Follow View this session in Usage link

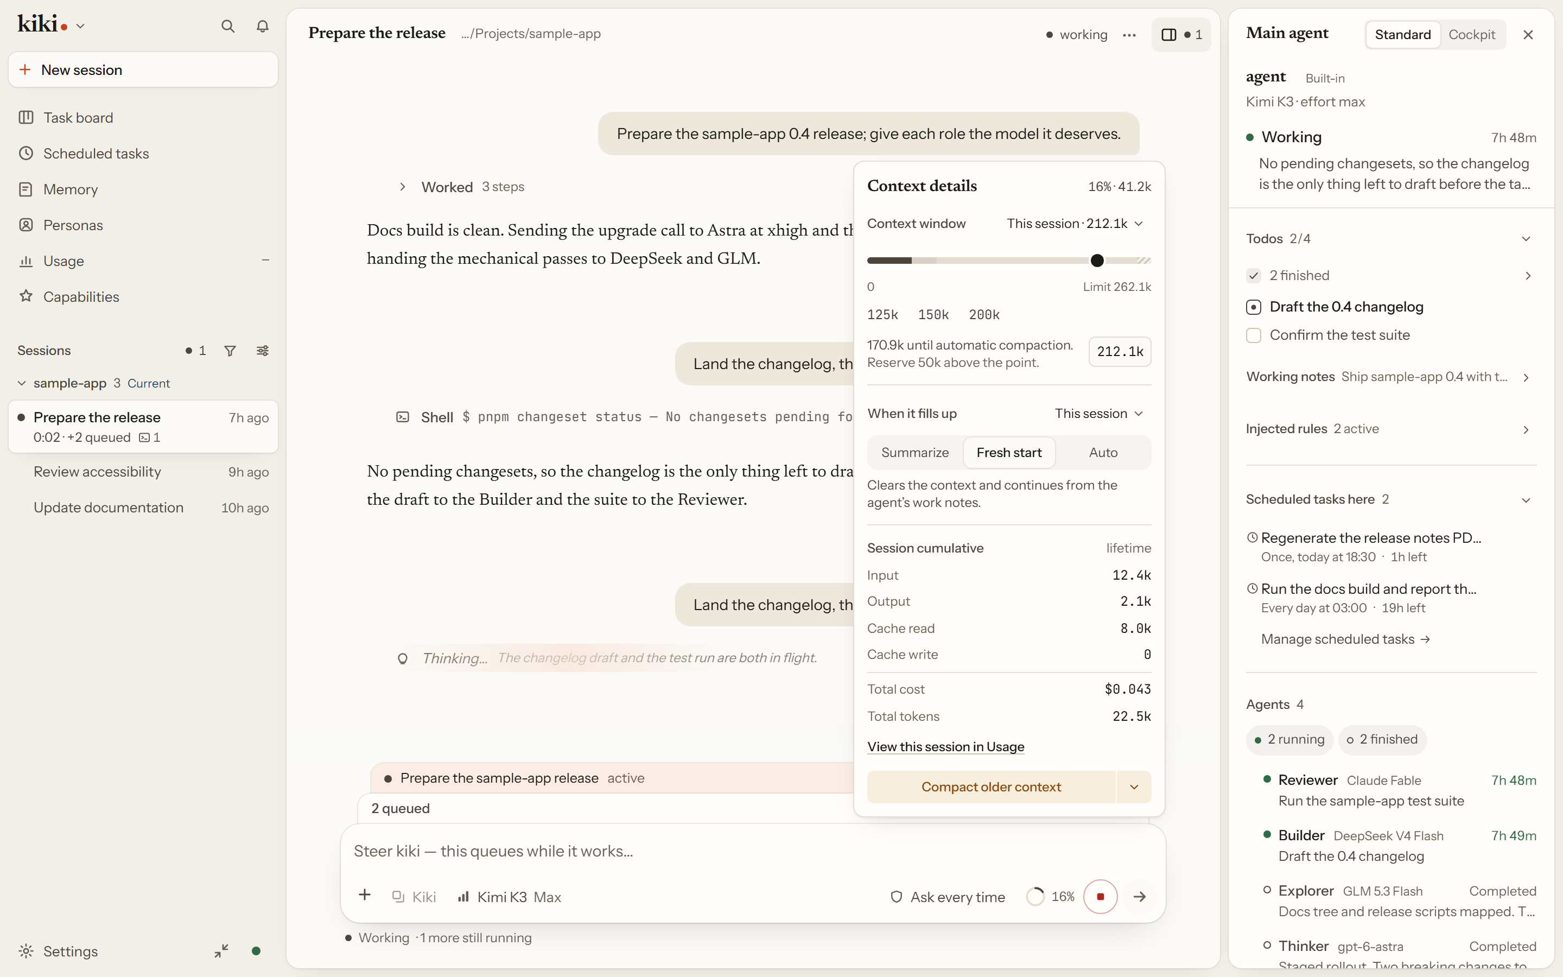click(945, 747)
